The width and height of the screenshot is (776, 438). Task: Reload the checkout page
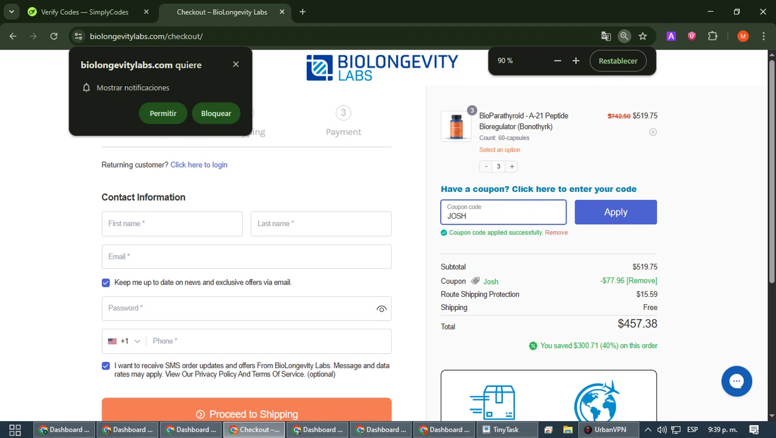[x=54, y=36]
